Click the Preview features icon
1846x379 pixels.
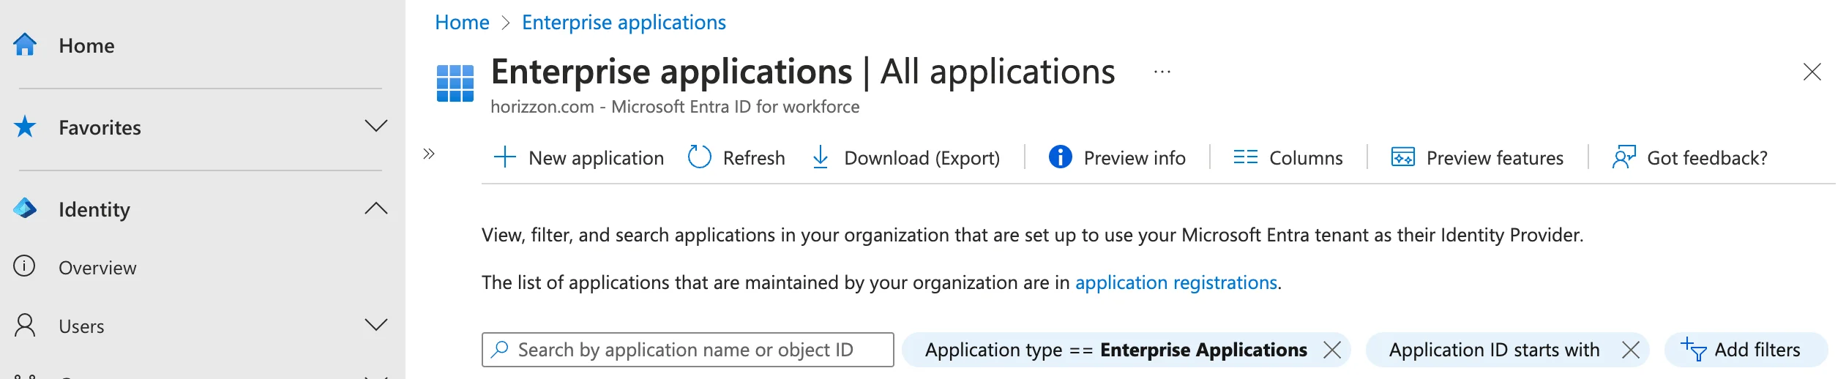pyautogui.click(x=1402, y=157)
